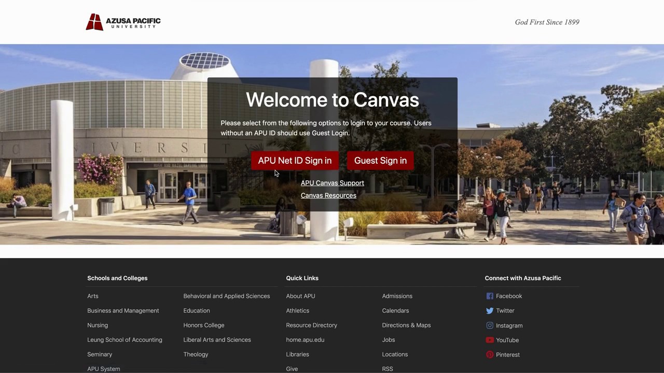
Task: Select the Seminary link
Action: (x=100, y=354)
